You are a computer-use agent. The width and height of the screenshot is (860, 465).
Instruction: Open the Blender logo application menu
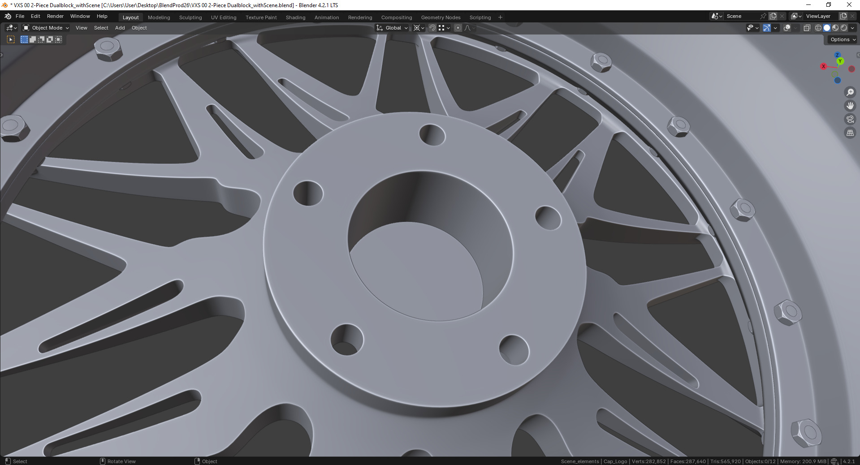[x=8, y=16]
